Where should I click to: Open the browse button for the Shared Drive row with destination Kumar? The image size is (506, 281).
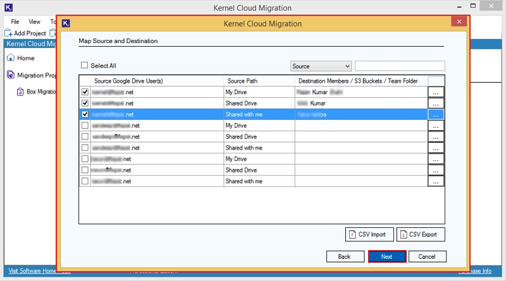pos(436,103)
